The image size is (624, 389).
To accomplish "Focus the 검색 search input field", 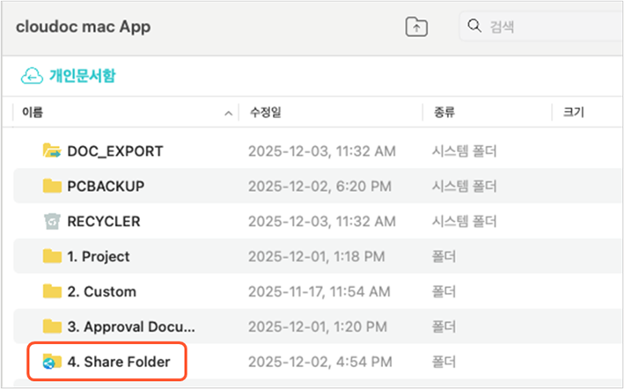I will [x=546, y=26].
